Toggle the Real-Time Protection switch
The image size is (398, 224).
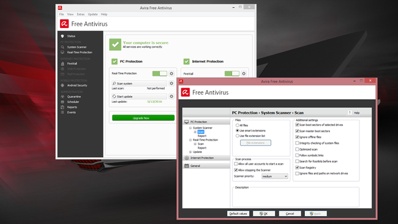click(x=160, y=73)
